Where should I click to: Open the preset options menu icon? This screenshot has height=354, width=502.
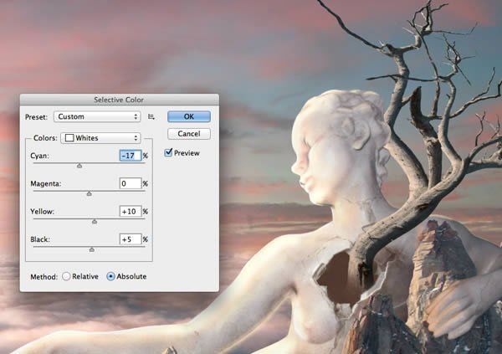point(151,117)
